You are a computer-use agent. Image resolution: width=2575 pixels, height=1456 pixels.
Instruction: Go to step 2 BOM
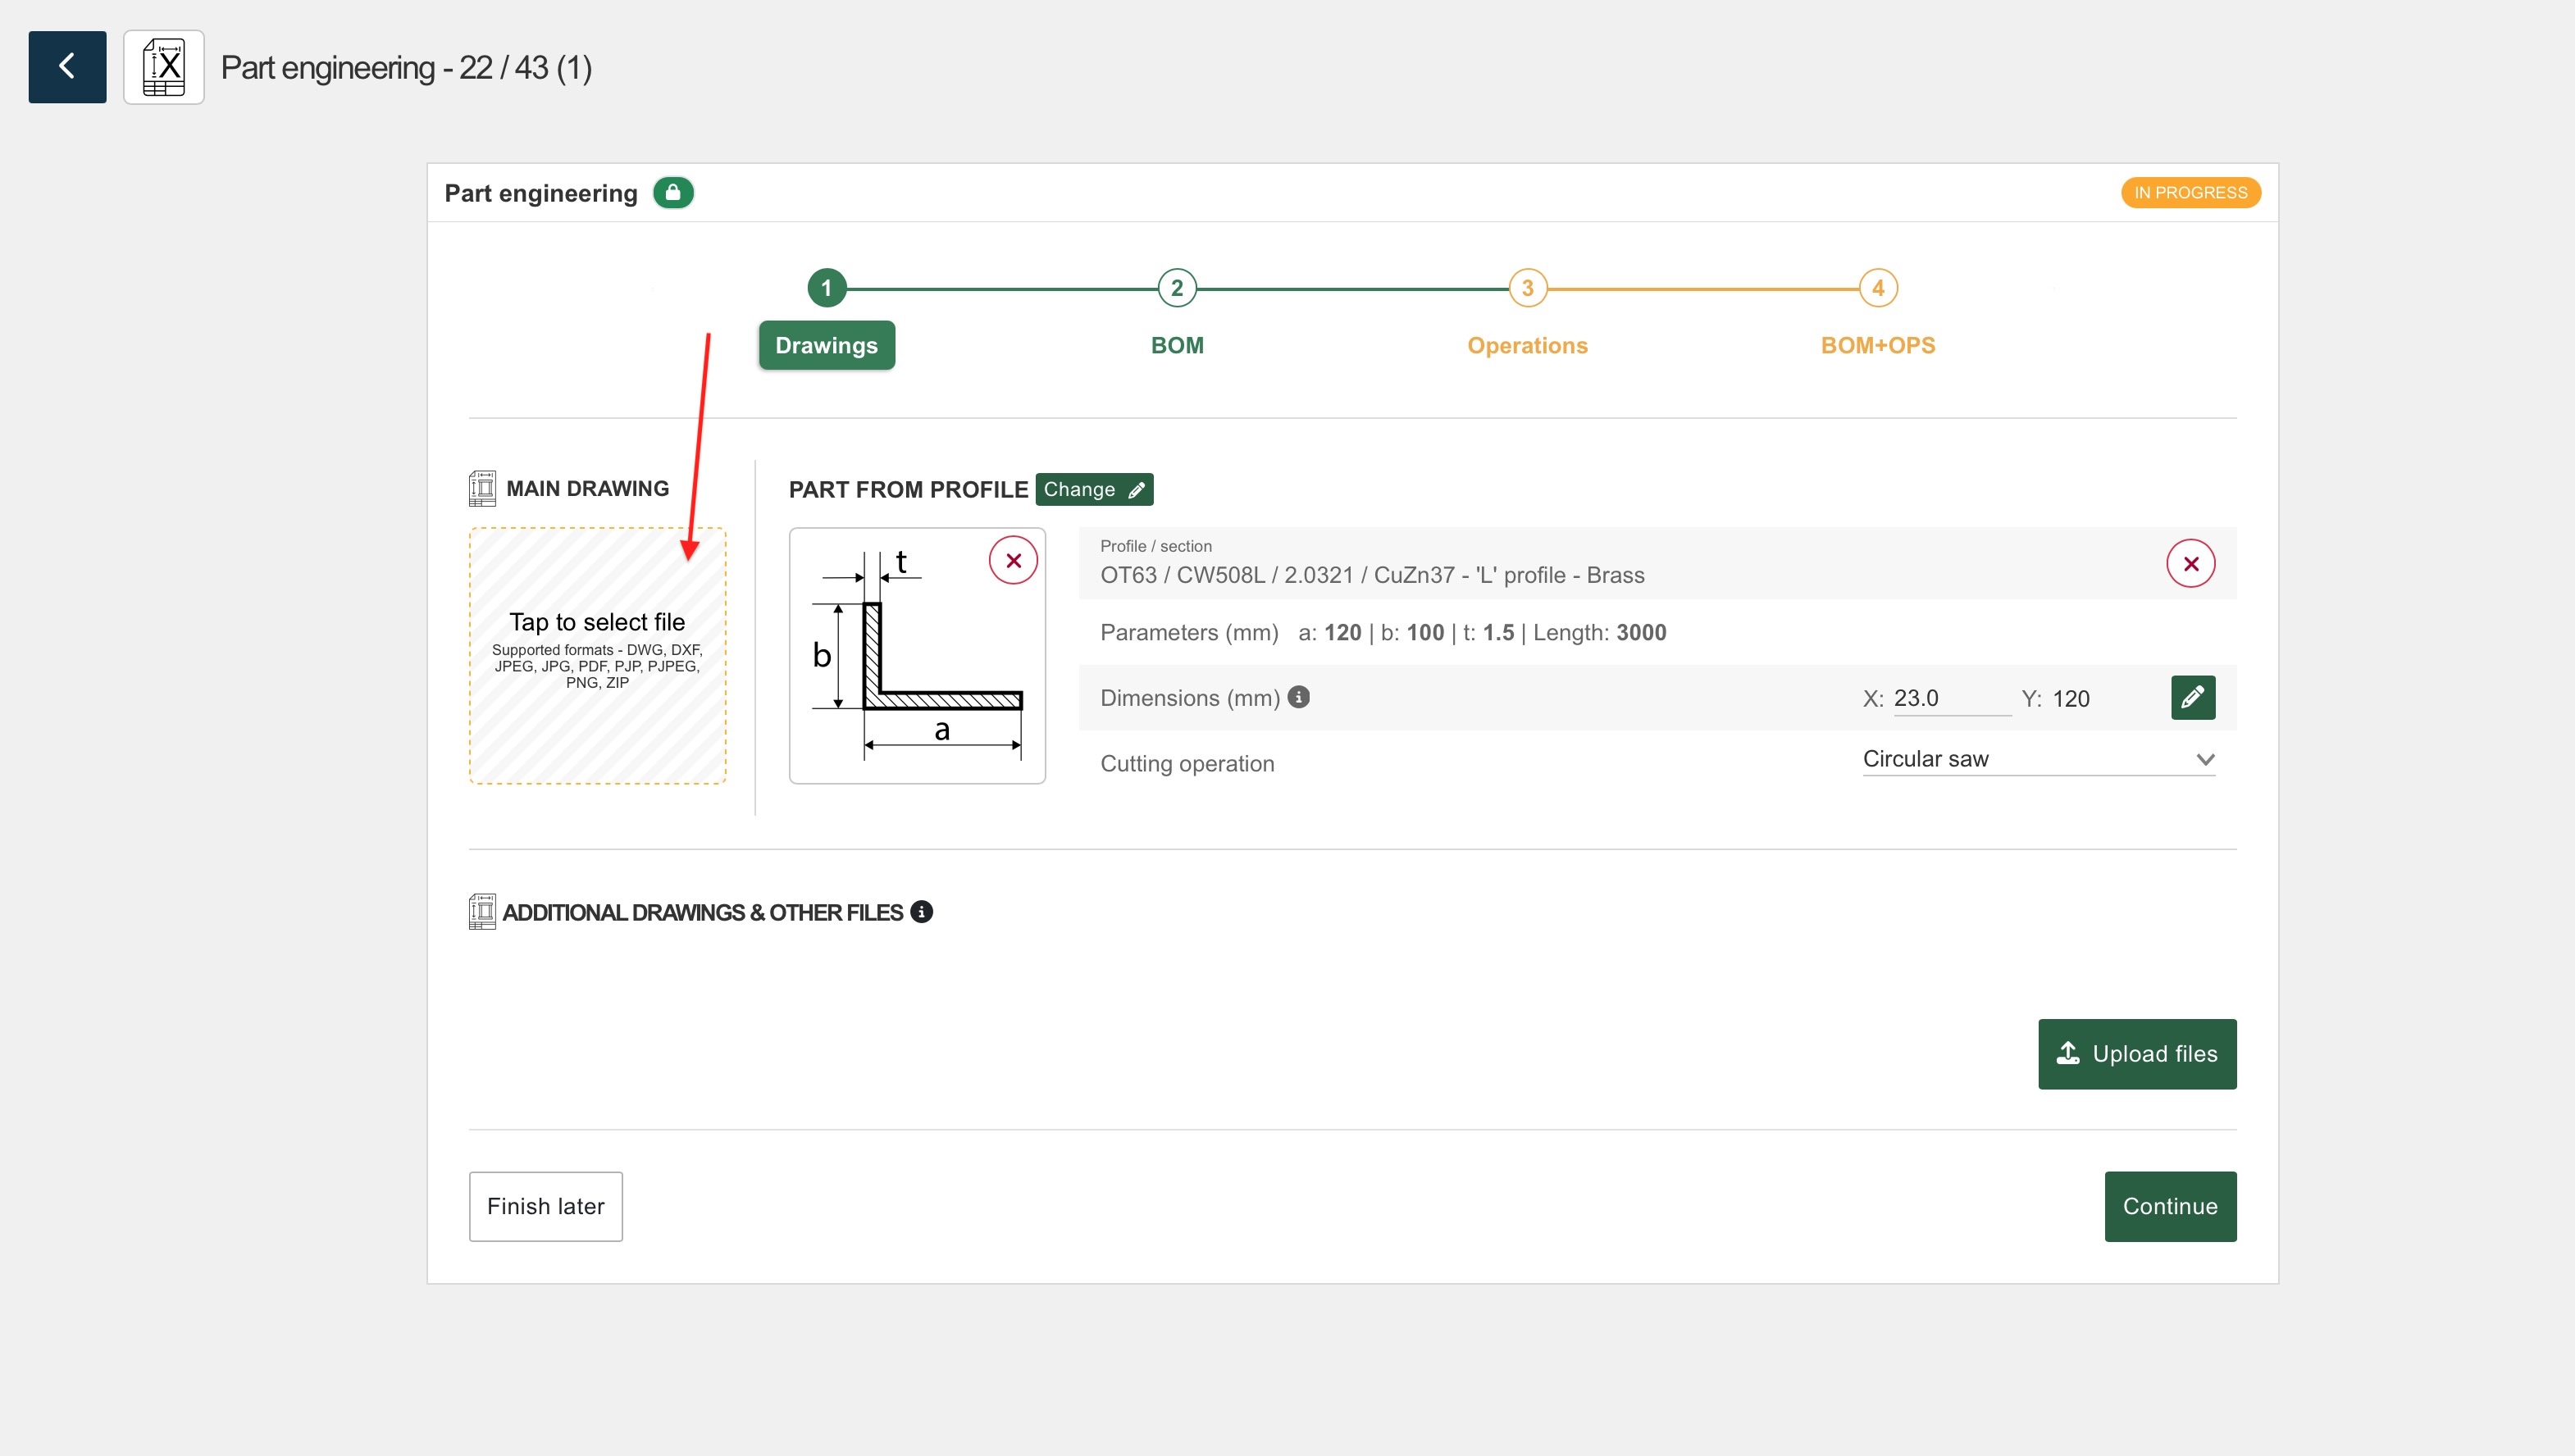[1177, 289]
